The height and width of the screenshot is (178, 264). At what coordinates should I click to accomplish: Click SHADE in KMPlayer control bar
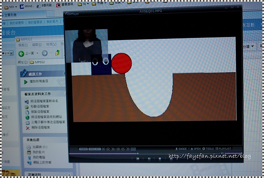click(x=181, y=149)
